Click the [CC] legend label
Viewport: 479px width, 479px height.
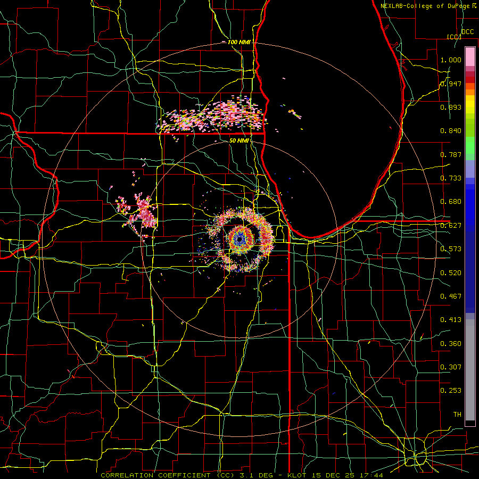point(454,37)
